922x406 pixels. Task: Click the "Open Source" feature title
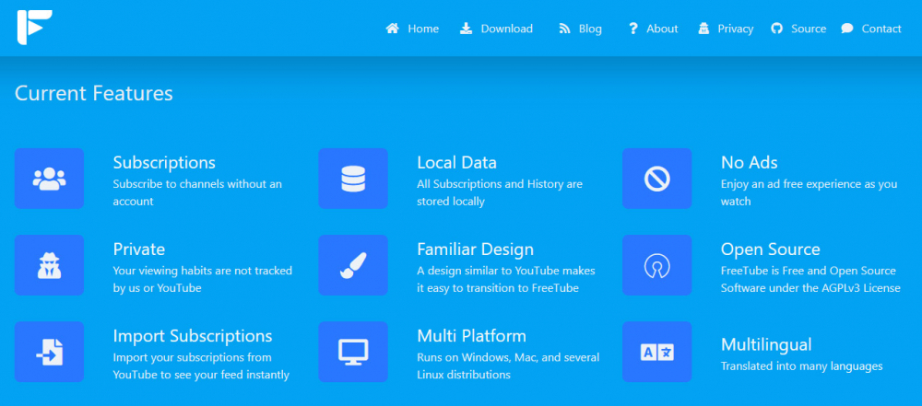click(x=770, y=249)
